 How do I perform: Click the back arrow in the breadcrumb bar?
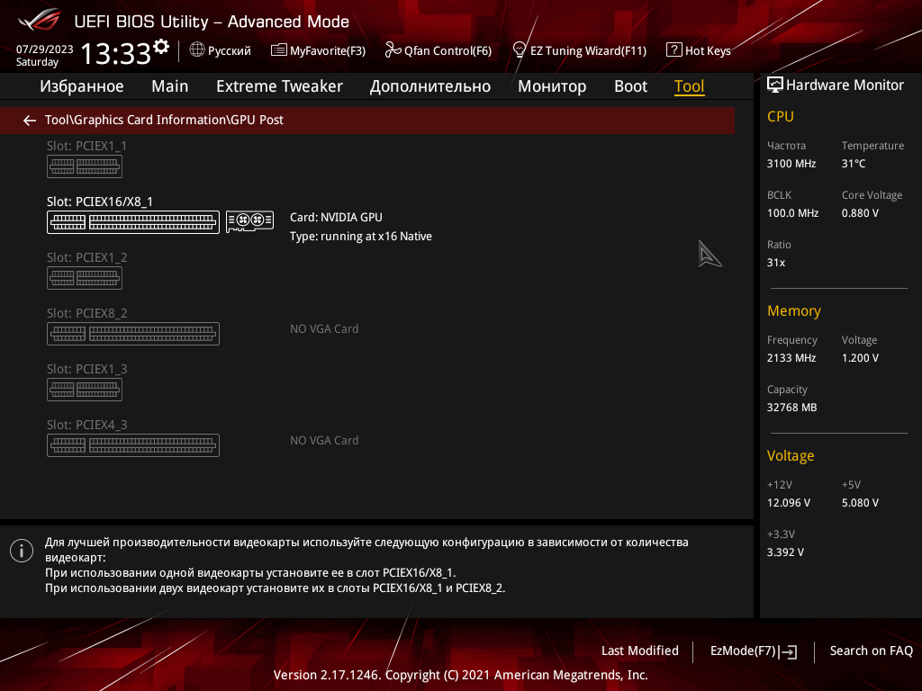30,121
